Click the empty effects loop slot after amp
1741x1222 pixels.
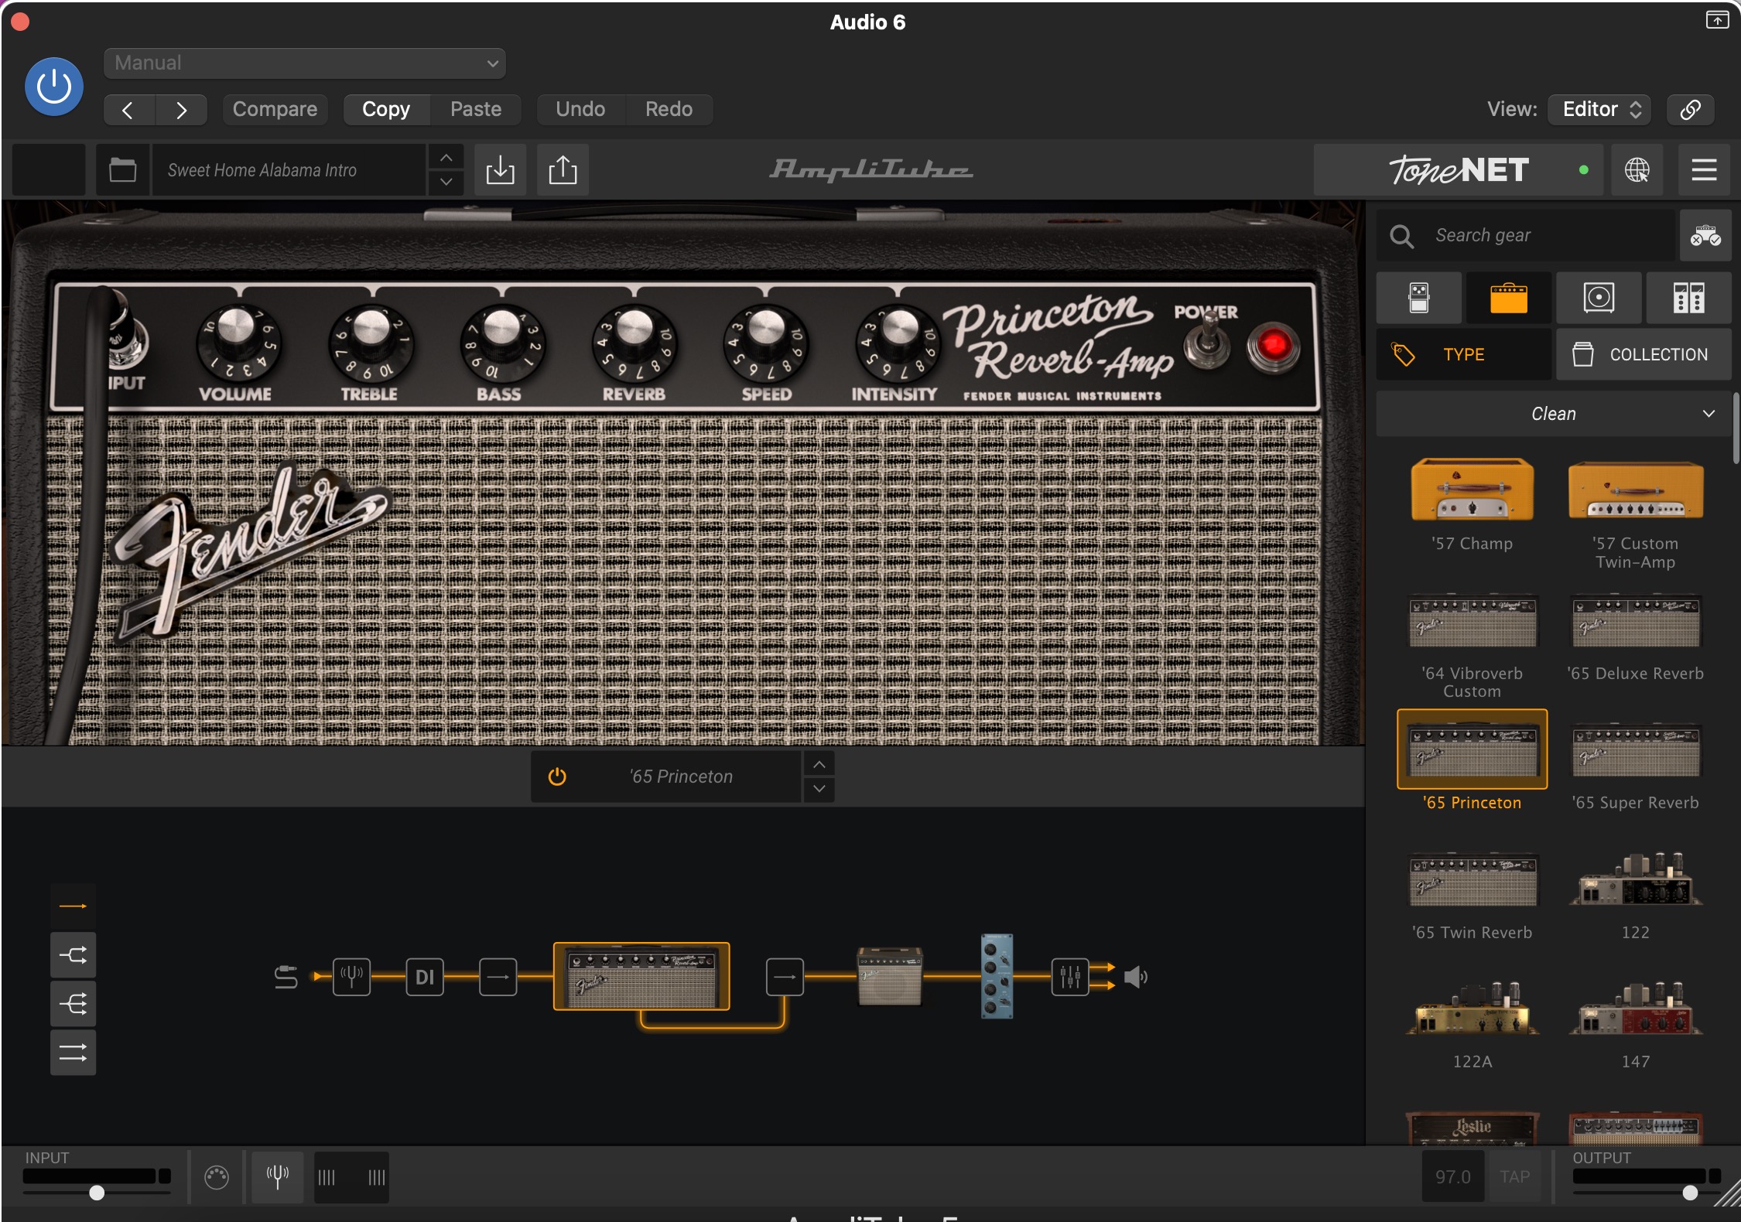(x=785, y=977)
